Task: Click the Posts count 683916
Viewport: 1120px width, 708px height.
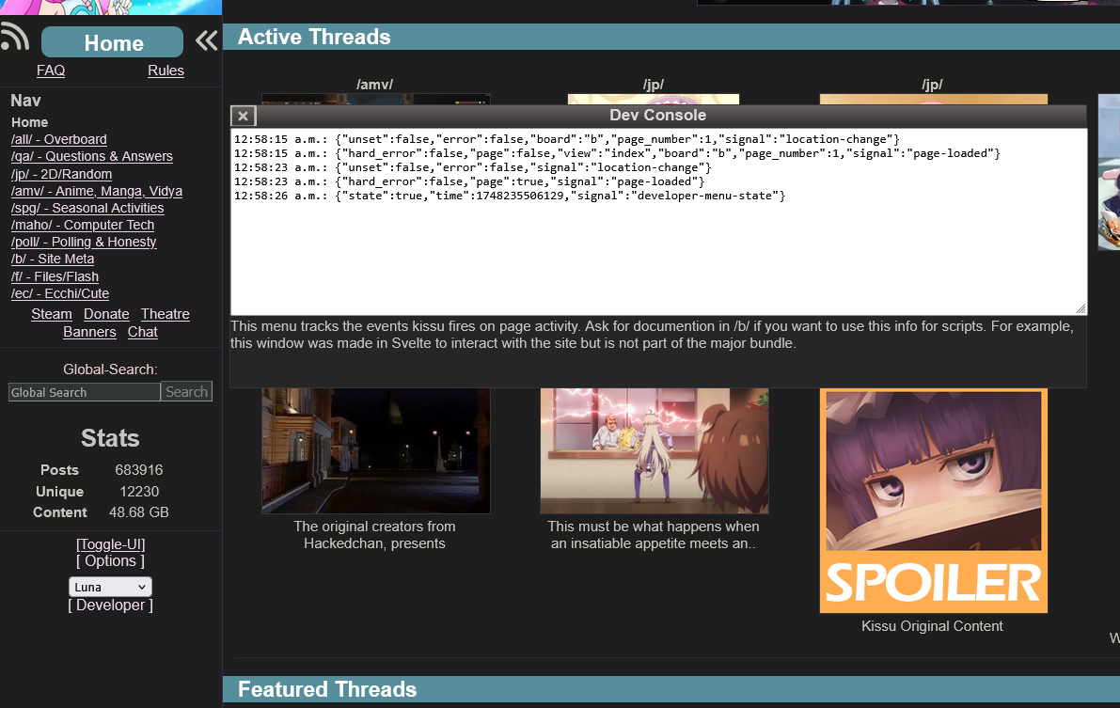Action: pos(139,470)
